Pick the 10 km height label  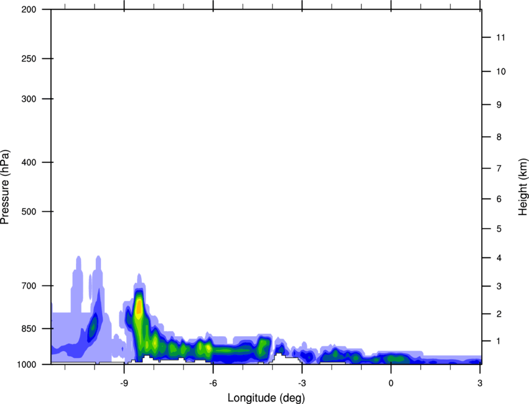pyautogui.click(x=501, y=71)
